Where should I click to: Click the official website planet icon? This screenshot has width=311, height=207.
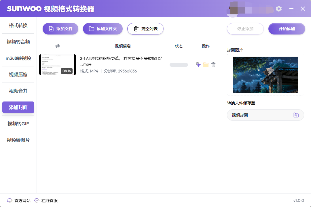click(x=10, y=200)
